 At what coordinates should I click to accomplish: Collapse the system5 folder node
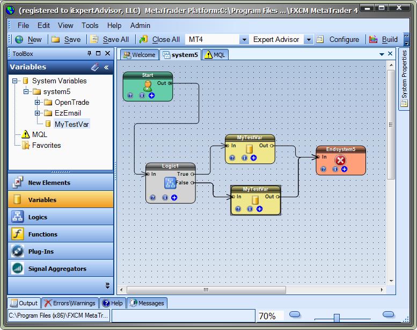[26, 91]
